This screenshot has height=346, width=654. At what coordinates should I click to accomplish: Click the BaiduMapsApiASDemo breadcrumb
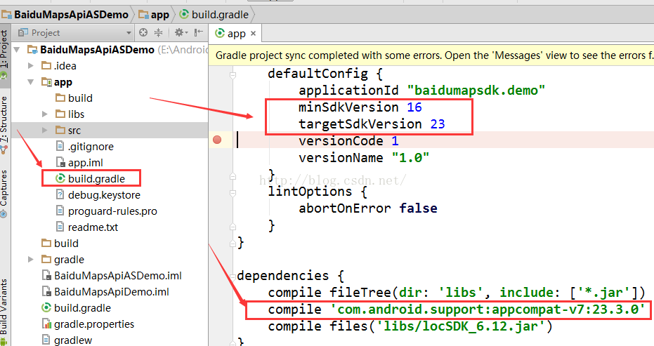pyautogui.click(x=65, y=15)
